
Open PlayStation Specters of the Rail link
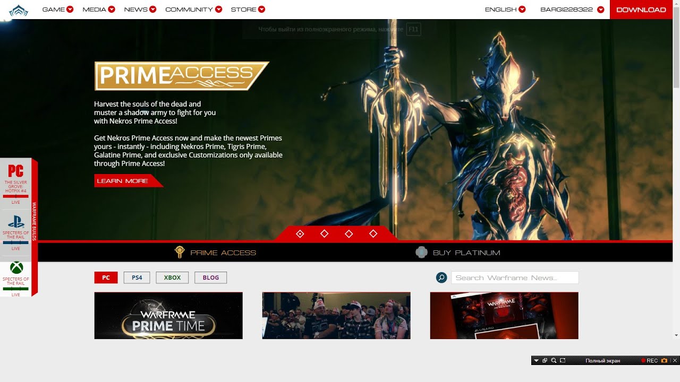tap(16, 235)
